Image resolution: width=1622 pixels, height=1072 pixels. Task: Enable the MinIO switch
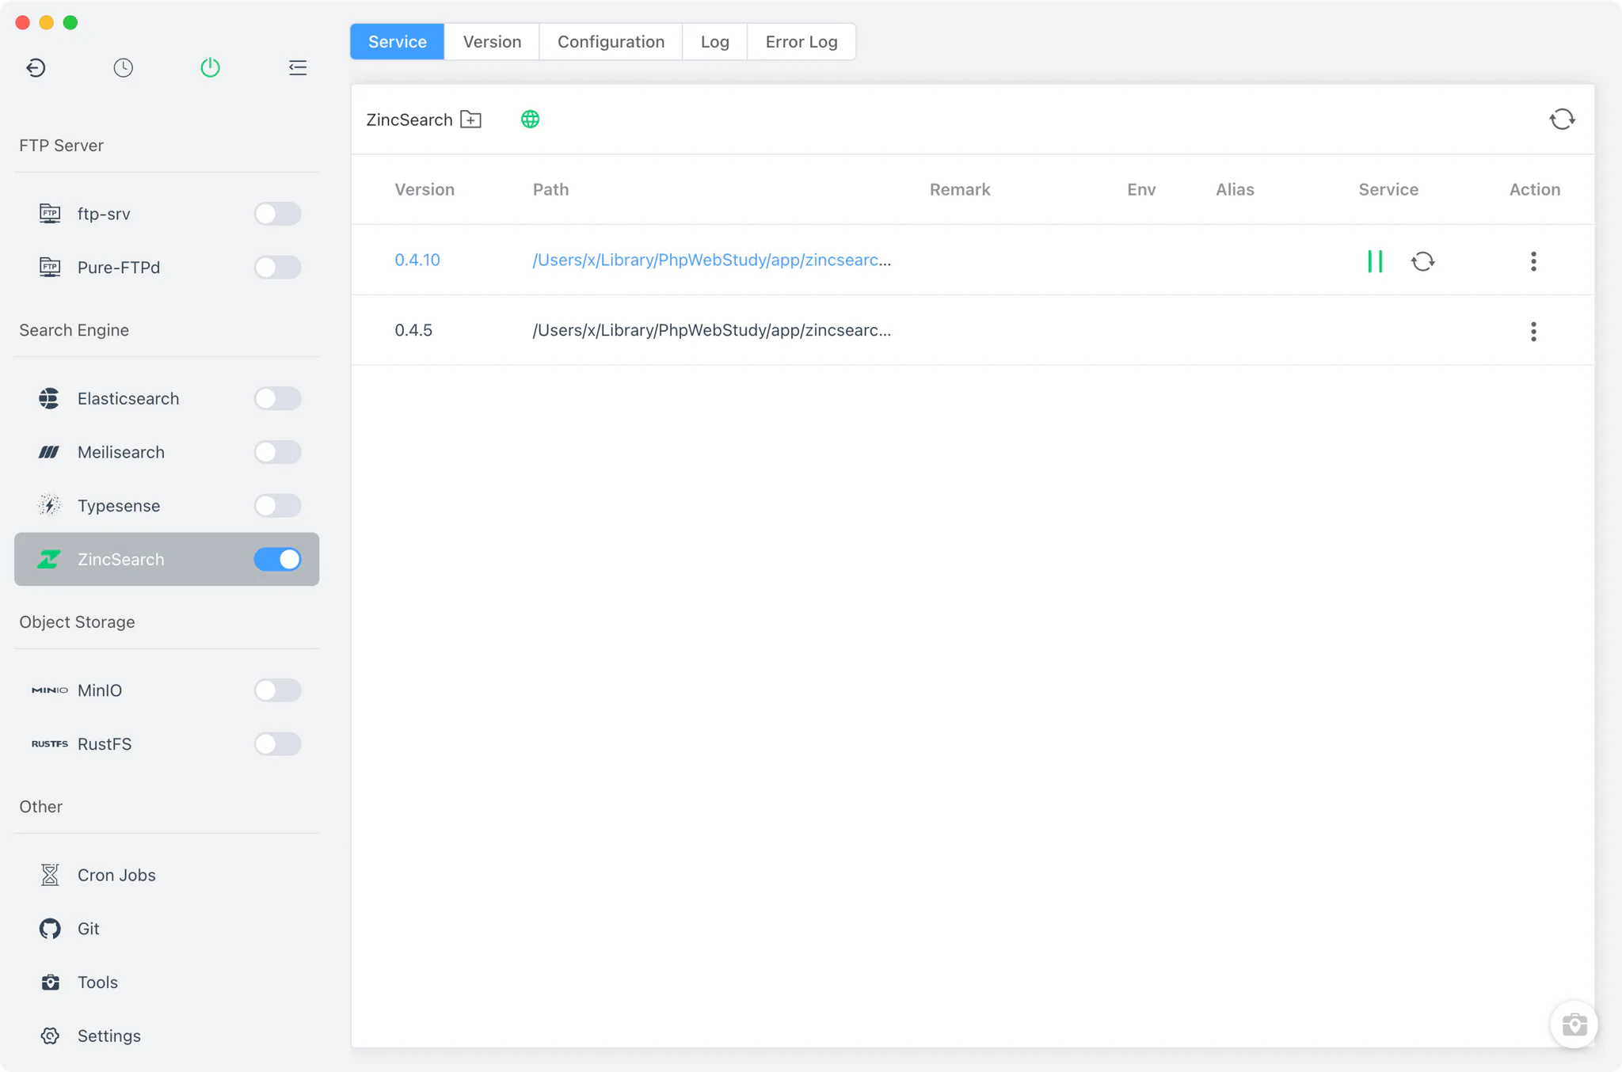click(277, 690)
